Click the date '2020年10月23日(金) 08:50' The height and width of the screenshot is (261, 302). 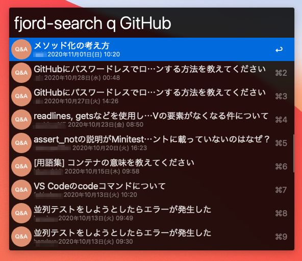tap(106, 125)
